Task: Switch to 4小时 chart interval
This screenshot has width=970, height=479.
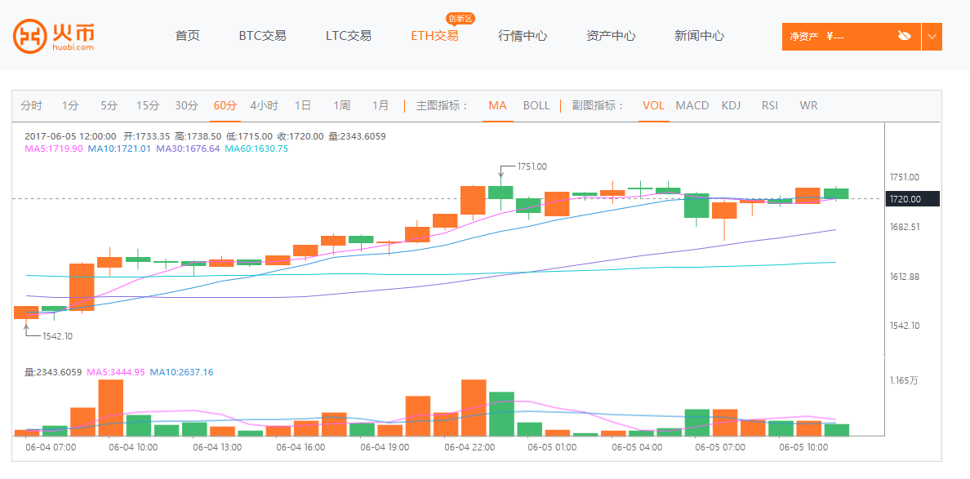Action: tap(264, 105)
